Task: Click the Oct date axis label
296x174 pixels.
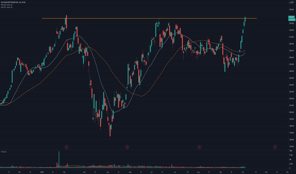Action: click(x=243, y=172)
